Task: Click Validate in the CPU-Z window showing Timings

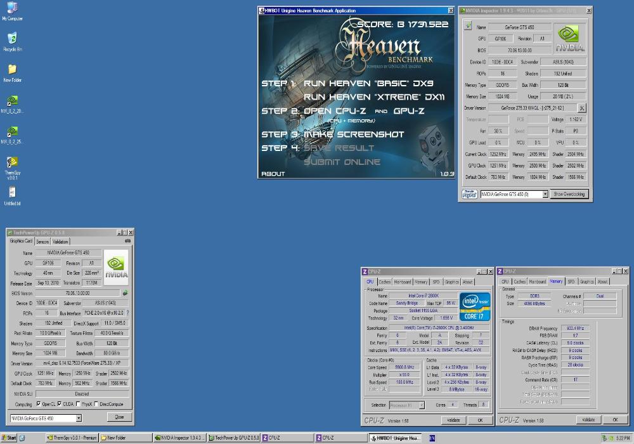Action: pyautogui.click(x=588, y=420)
